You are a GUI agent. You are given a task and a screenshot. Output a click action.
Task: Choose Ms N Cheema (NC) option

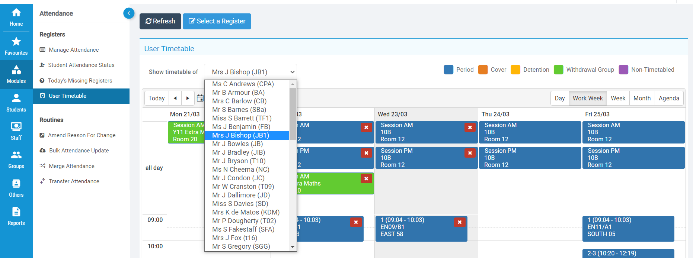(240, 170)
